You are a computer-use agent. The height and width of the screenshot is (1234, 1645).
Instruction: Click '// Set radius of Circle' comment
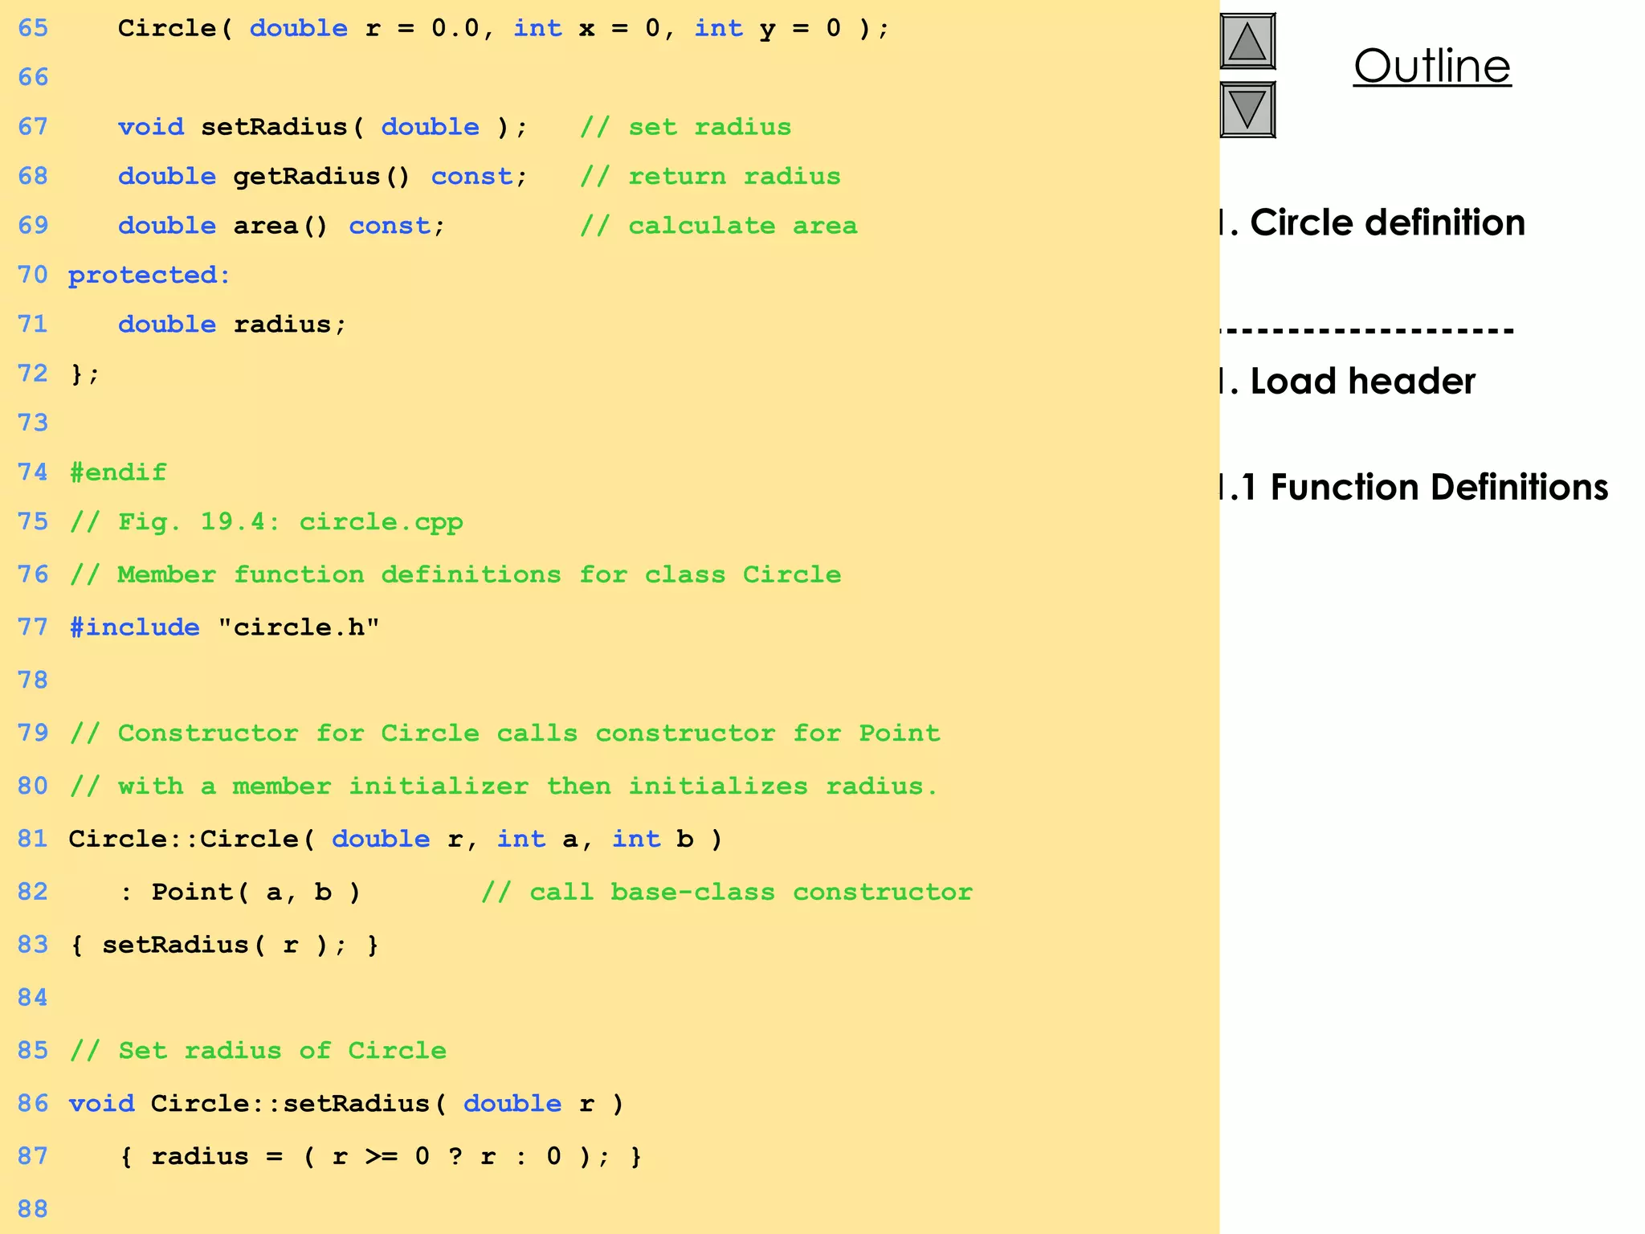tap(258, 1051)
